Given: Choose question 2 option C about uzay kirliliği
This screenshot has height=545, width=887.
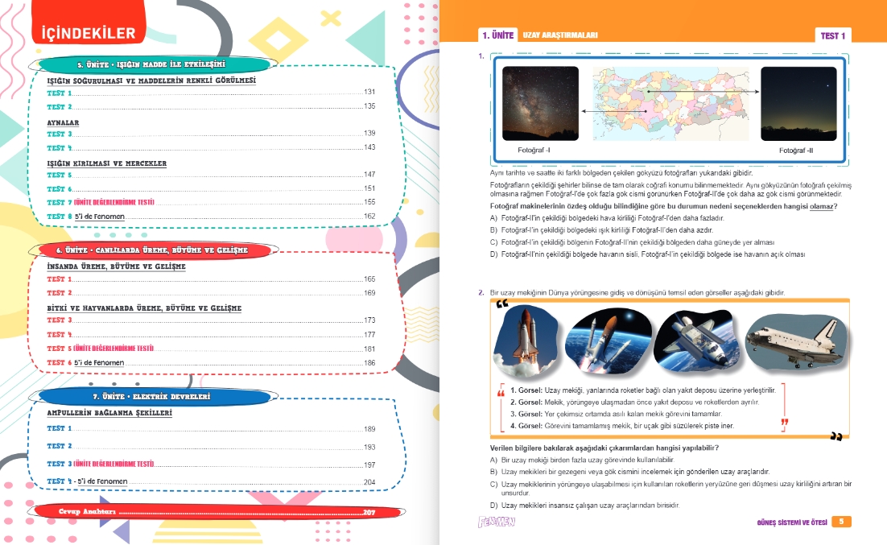Looking at the screenshot, I should click(671, 489).
